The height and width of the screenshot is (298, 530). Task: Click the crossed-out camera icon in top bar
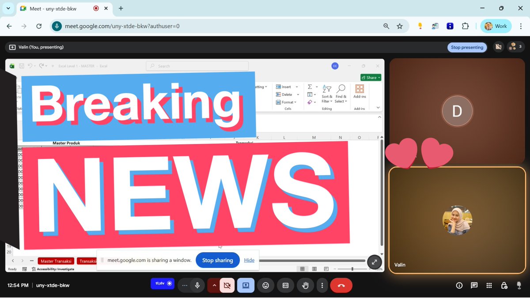498,47
